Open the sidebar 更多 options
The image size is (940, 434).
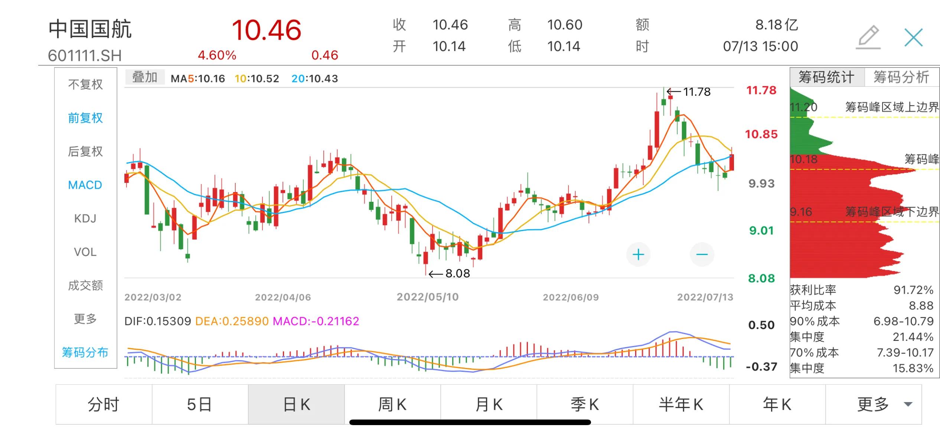click(85, 318)
